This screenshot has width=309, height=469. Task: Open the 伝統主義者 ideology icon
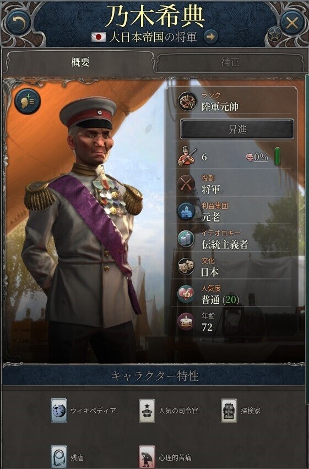[x=186, y=239]
